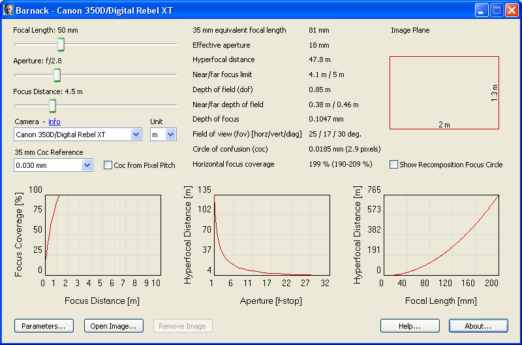The height and width of the screenshot is (345, 522).
Task: Click the Focus Distance slider thumb
Action: click(x=52, y=106)
